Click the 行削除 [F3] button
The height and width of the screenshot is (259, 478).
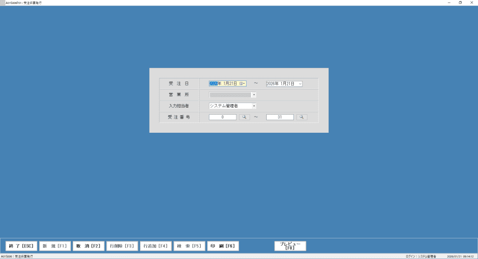(122, 246)
